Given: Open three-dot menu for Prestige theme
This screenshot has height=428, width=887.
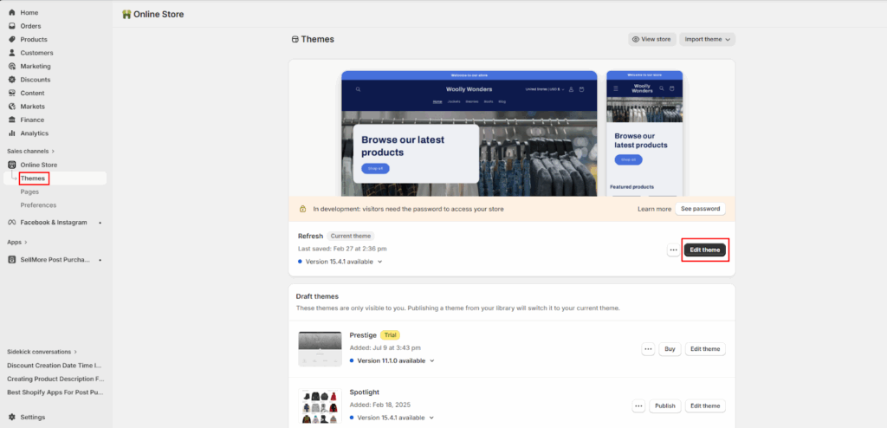Looking at the screenshot, I should (x=648, y=349).
